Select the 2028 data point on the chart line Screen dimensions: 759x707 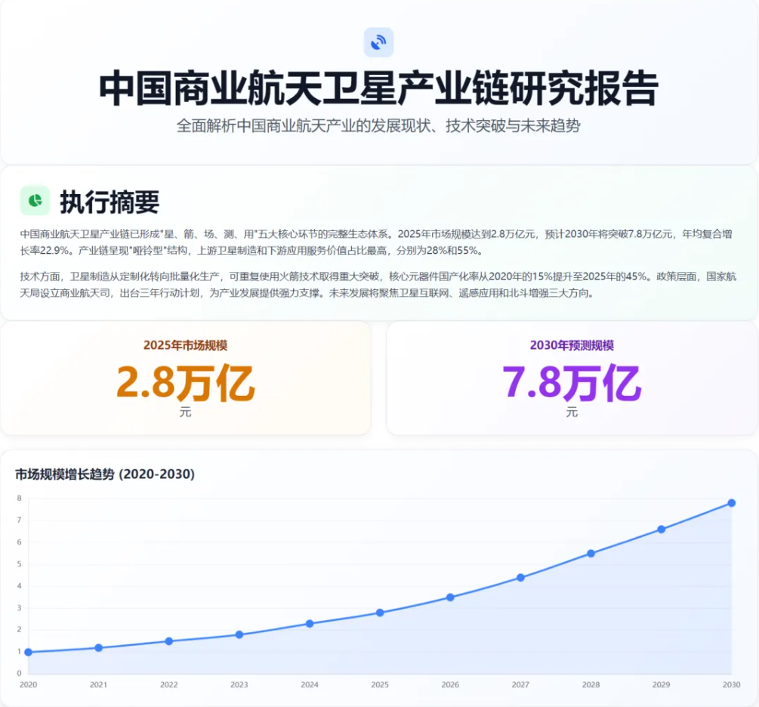(x=591, y=554)
